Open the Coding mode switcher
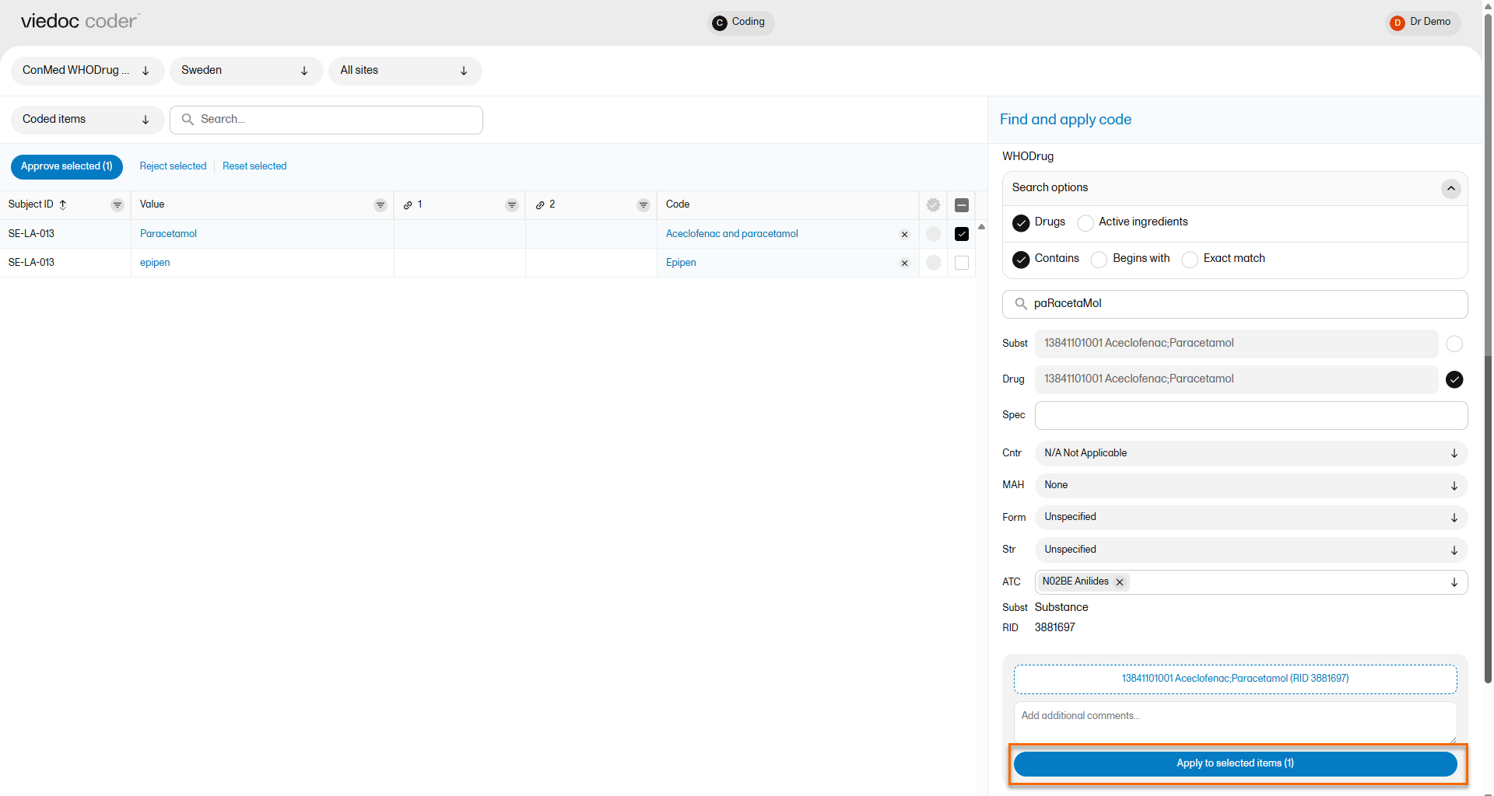Screen dimensions: 1494x796 coord(740,23)
